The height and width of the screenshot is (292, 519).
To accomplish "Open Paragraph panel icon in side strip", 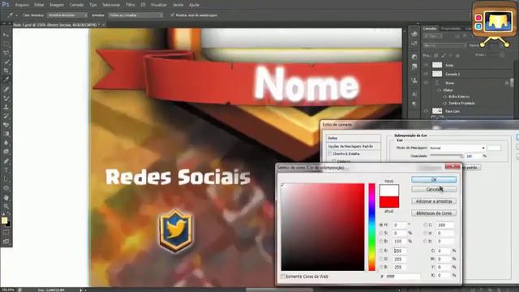I will (x=414, y=104).
